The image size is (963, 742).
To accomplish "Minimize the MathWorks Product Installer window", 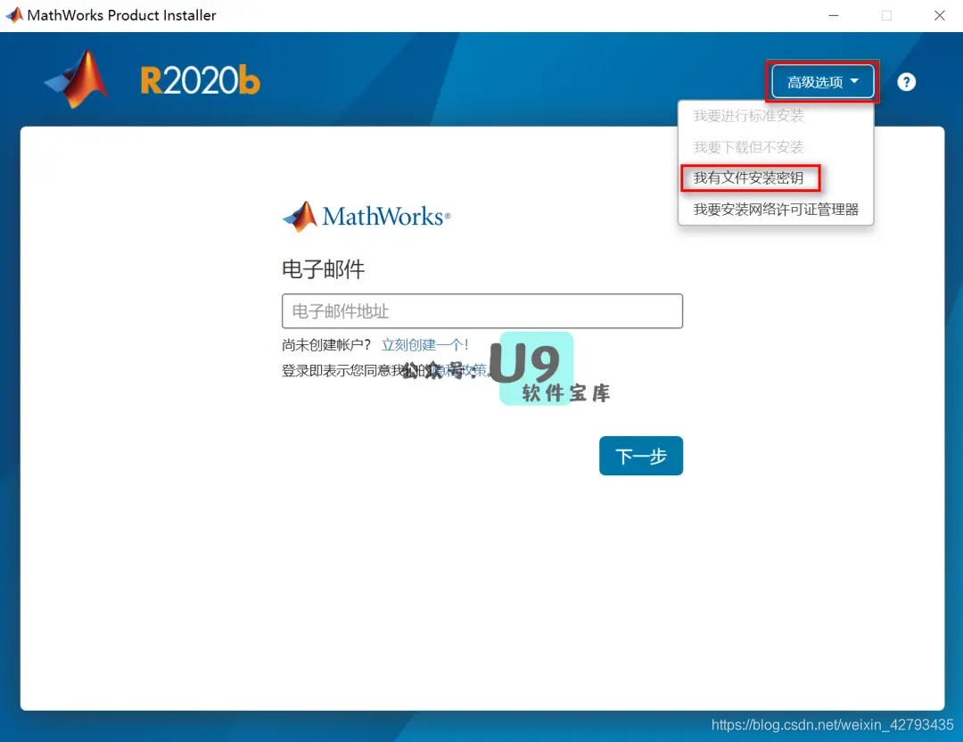I will [834, 15].
